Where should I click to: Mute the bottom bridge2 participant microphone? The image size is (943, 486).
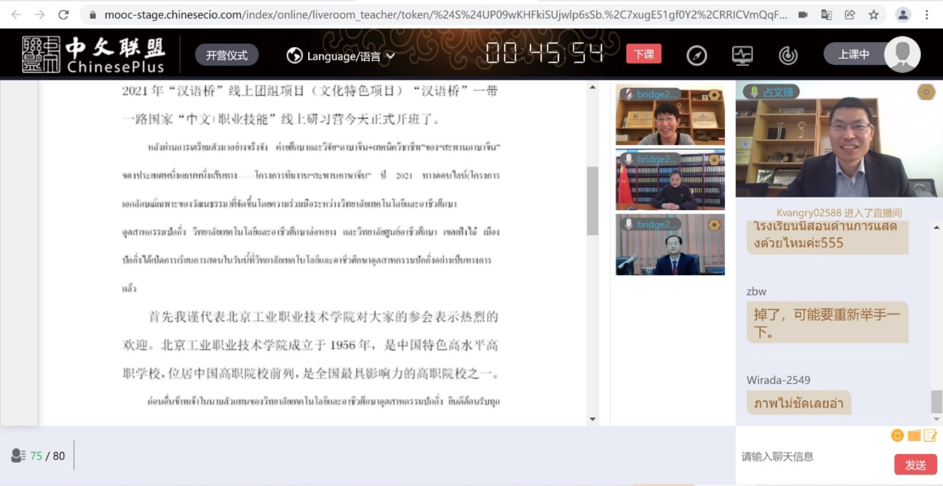tap(628, 224)
